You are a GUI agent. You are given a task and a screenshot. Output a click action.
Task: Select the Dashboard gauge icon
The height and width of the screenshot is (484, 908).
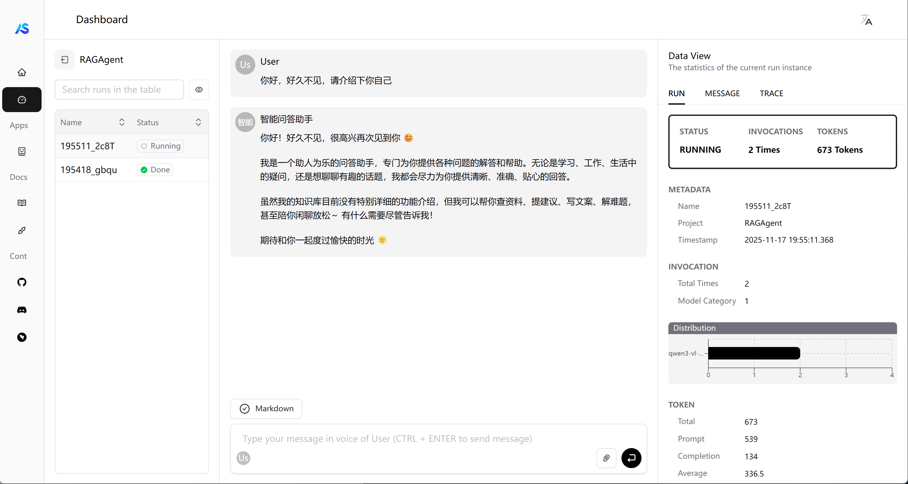point(22,100)
